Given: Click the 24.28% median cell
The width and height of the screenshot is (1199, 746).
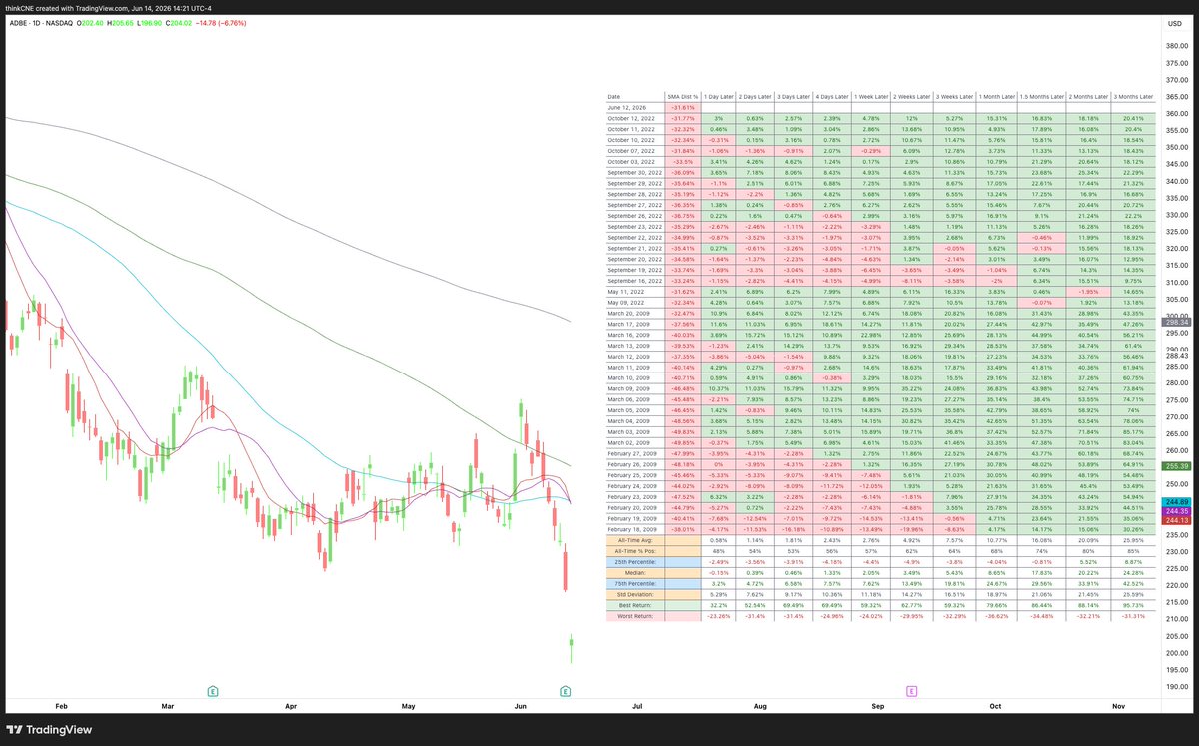Looking at the screenshot, I should (1133, 573).
